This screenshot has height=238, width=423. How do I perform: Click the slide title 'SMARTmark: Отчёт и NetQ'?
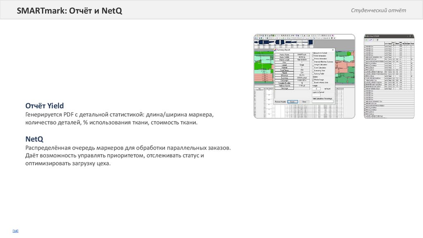pyautogui.click(x=69, y=10)
